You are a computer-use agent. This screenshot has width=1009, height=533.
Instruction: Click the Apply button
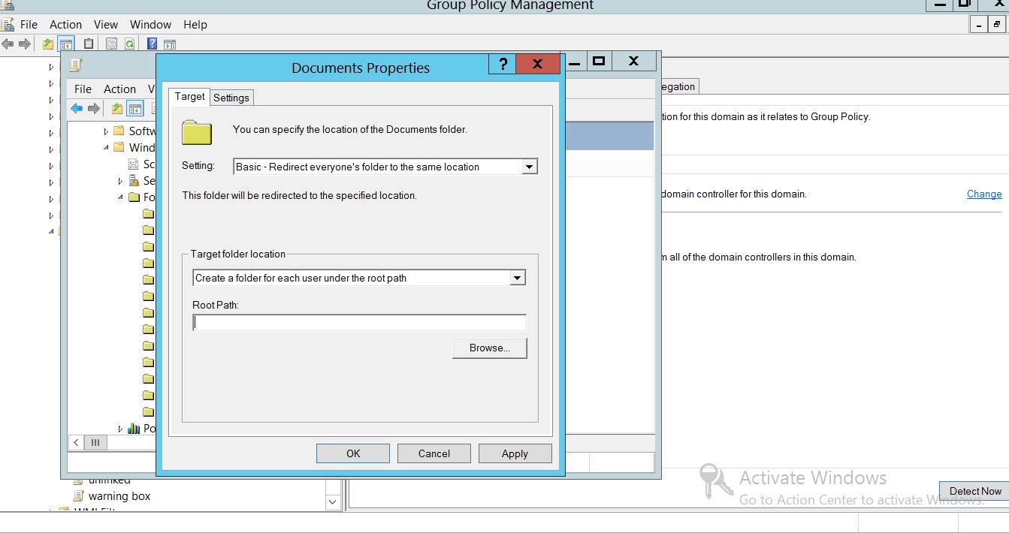515,453
